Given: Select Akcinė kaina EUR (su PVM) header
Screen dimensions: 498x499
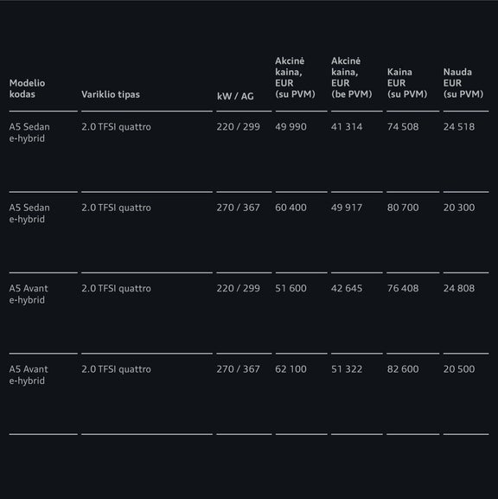Looking at the screenshot, I should [x=295, y=77].
